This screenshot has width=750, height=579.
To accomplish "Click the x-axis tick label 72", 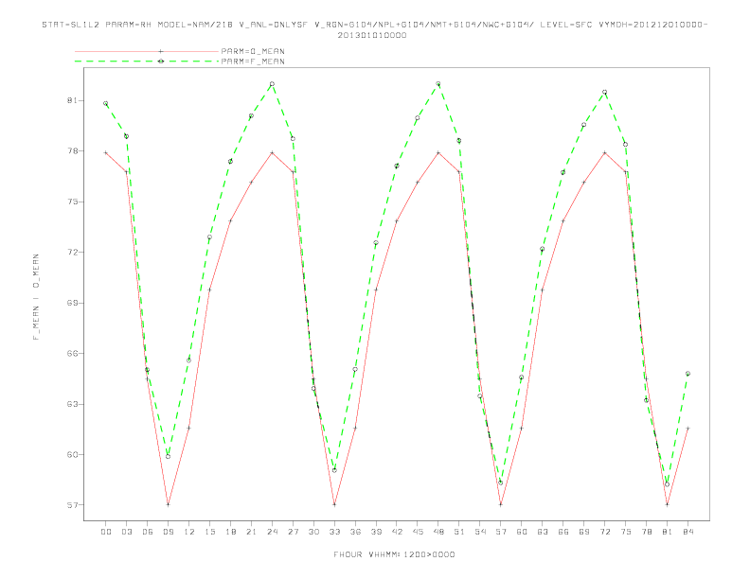I will click(x=604, y=532).
